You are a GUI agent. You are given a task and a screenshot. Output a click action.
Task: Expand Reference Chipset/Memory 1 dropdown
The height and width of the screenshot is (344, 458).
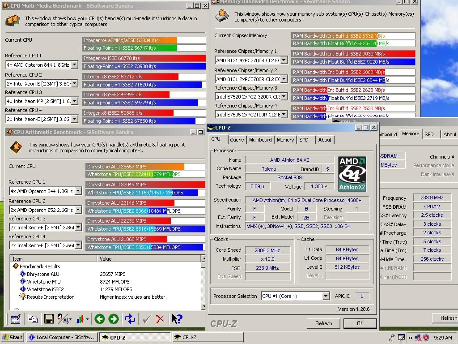[284, 60]
